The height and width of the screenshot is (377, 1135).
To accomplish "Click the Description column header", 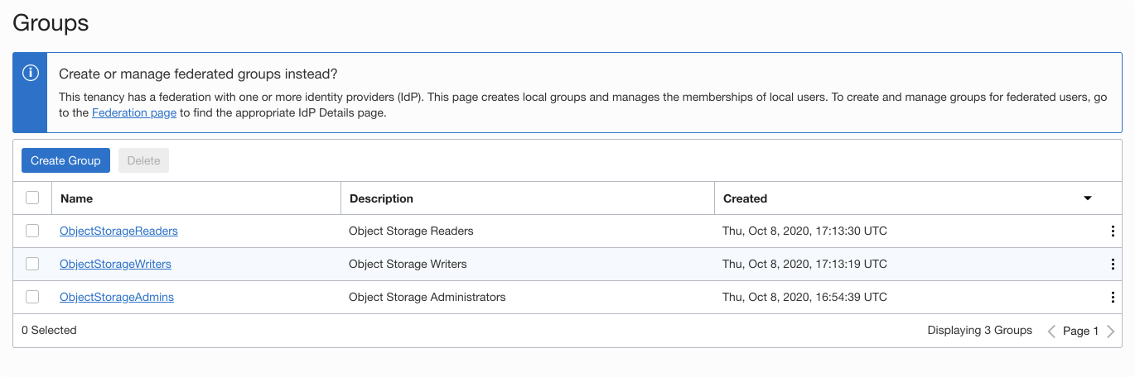I will [x=381, y=198].
